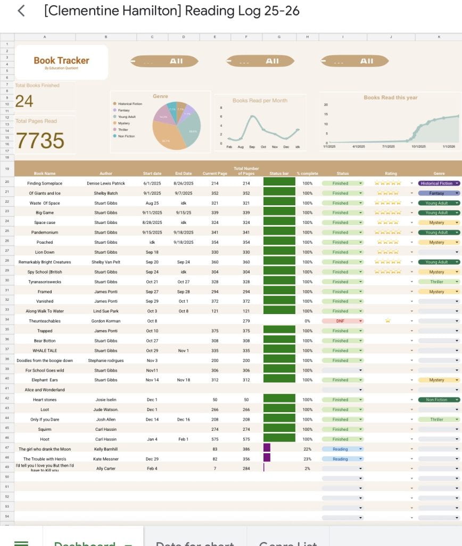
Task: Open the Reading status dropdown for The Trouble with Hero's
Action: 361,459
